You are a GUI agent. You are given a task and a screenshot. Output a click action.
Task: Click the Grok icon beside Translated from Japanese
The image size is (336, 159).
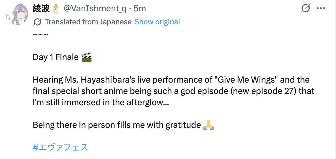pyautogui.click(x=37, y=22)
